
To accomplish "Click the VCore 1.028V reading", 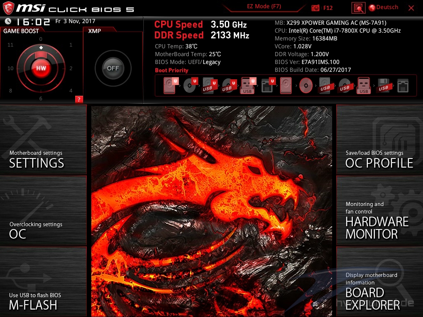I will (x=293, y=46).
